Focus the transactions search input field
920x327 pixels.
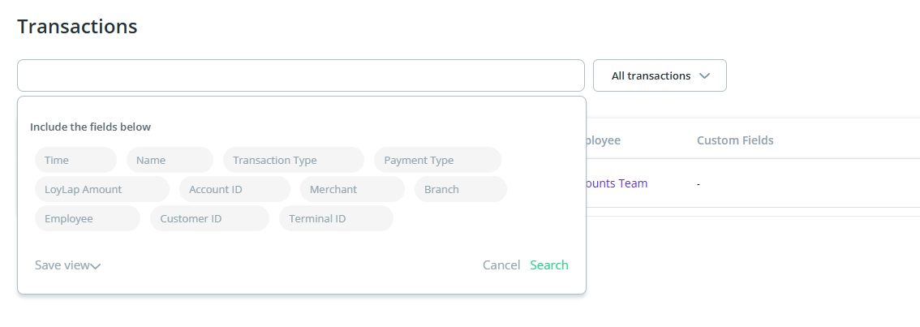(x=300, y=75)
